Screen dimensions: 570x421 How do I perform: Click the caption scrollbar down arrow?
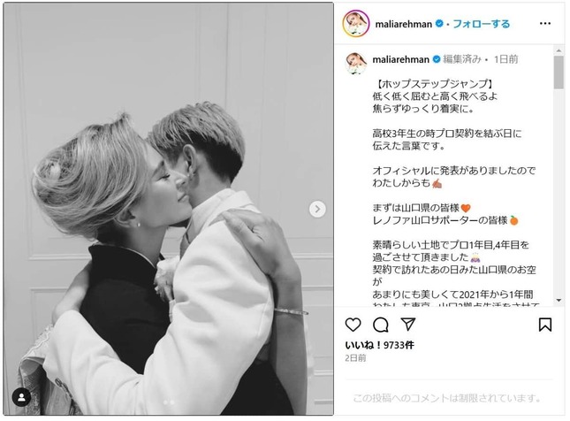coord(559,300)
